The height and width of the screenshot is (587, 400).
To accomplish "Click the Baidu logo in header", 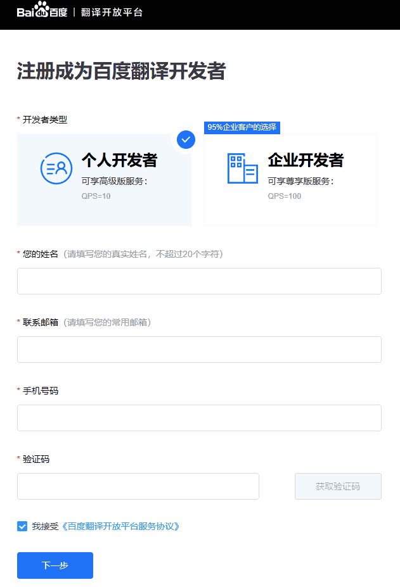I will [42, 9].
